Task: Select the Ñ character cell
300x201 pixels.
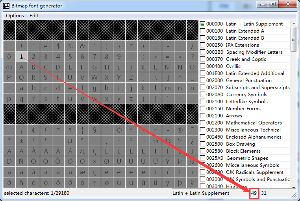Action: point(21,162)
